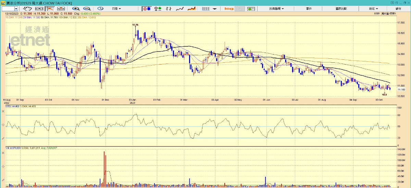Switch to hollow candle chart type

158,8
